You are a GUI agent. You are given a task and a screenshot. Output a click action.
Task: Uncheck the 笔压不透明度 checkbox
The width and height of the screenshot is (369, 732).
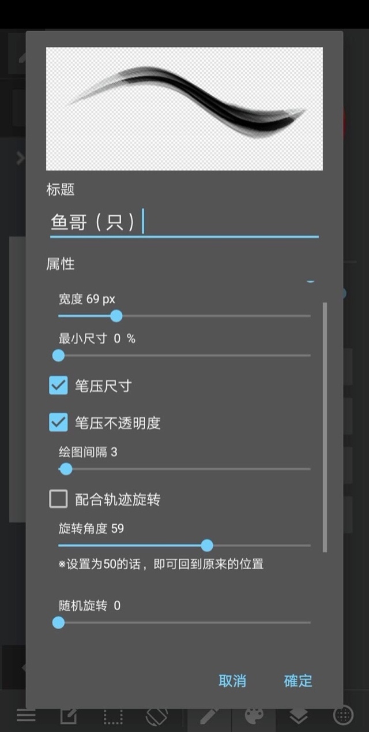coord(58,423)
